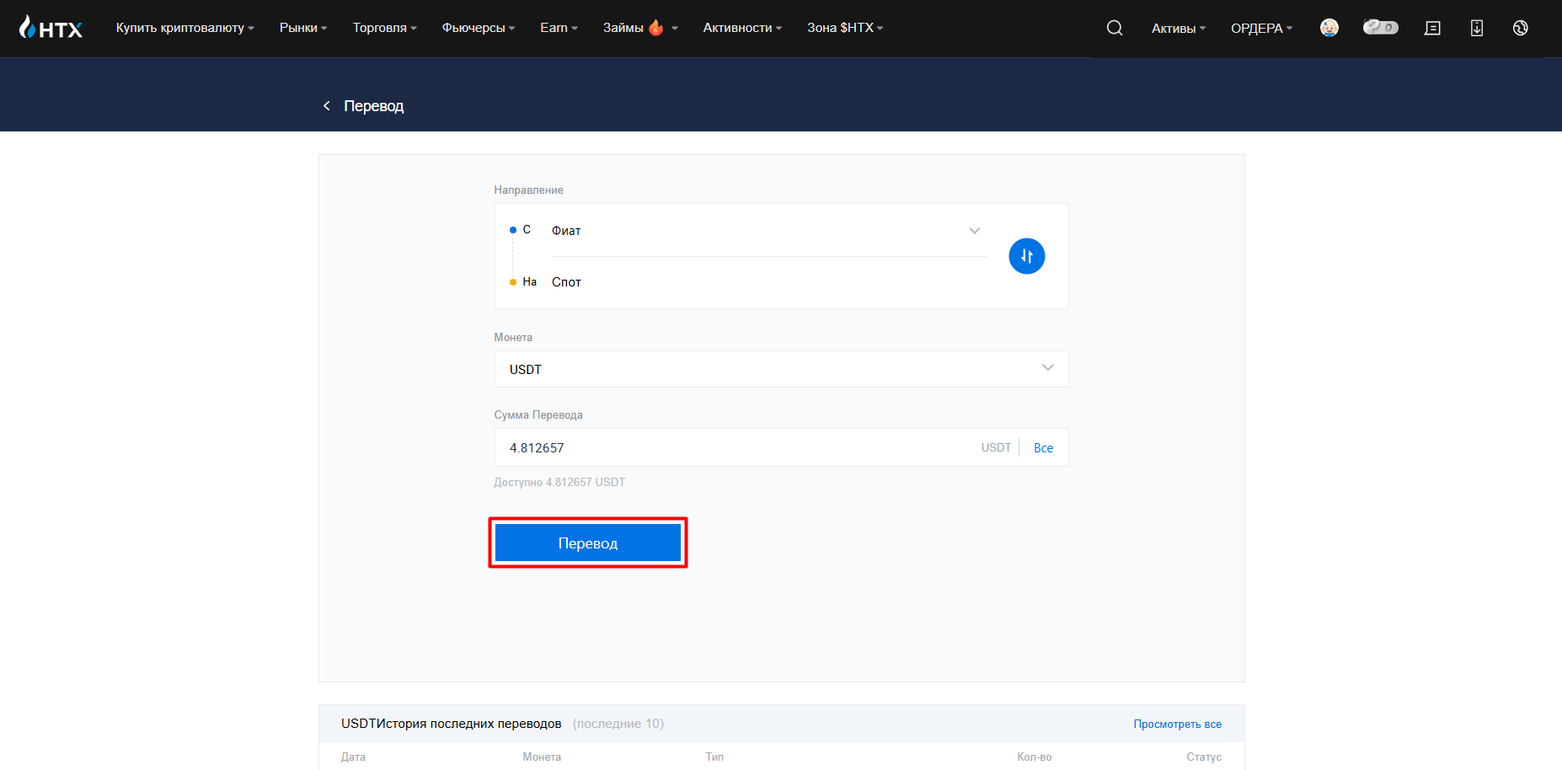Expand the Активы dropdown
The height and width of the screenshot is (770, 1562).
[x=1179, y=28]
